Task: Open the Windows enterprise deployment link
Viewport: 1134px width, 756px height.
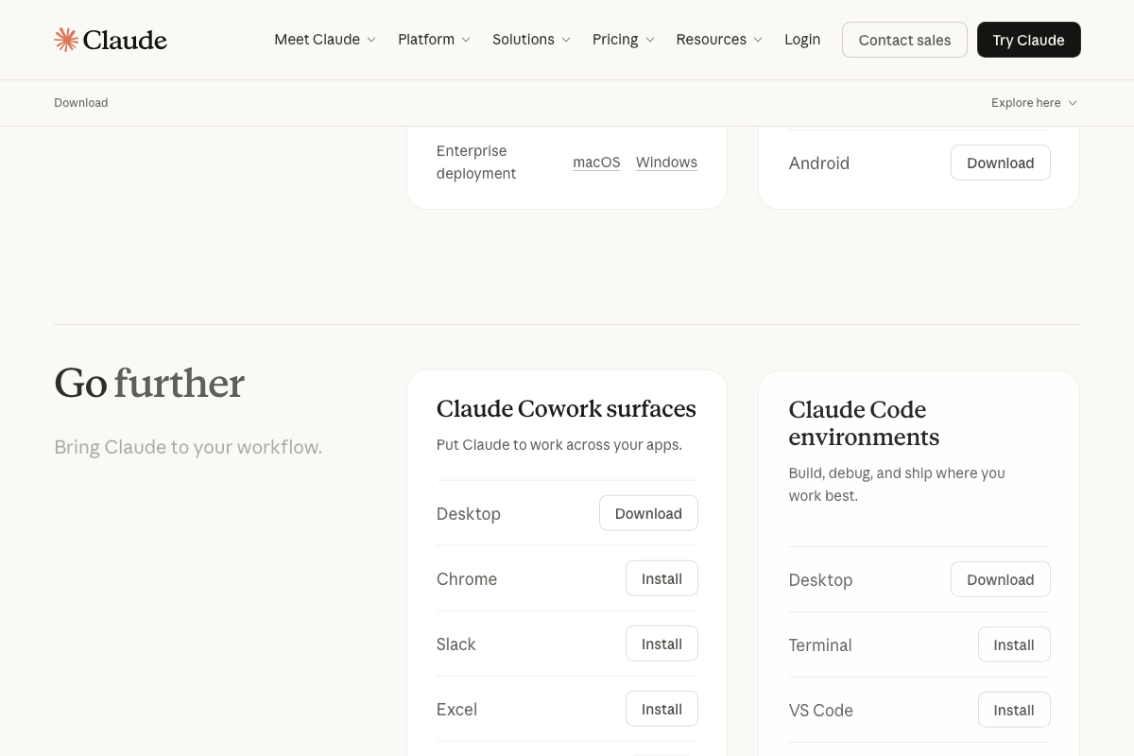Action: (666, 163)
